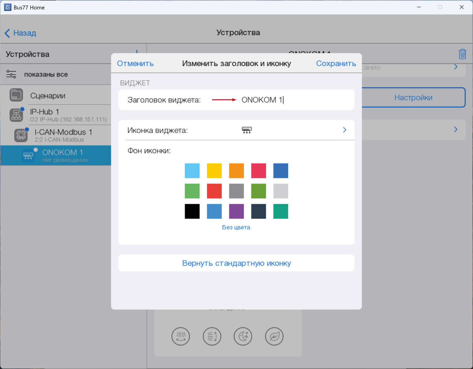Screen dimensions: 473x369
Task: Pick the yellow icon background swatch
Action: pyautogui.click(x=214, y=171)
